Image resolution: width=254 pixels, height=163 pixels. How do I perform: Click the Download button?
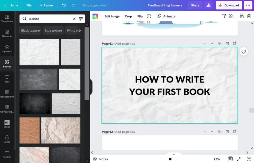pyautogui.click(x=229, y=5)
